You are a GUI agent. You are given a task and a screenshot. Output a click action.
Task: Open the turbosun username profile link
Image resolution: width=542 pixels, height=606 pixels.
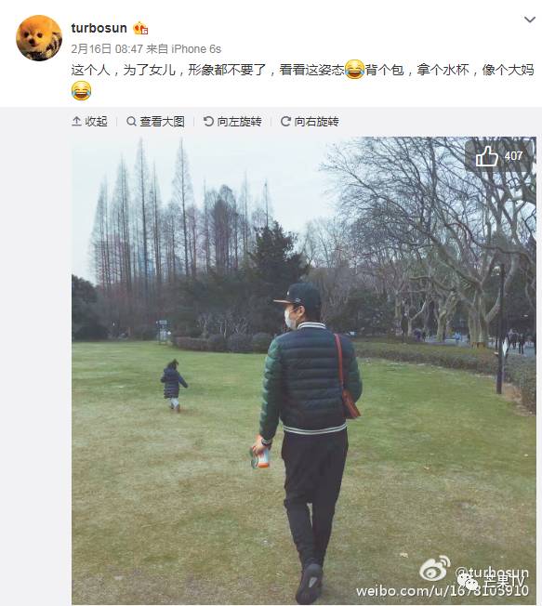(99, 28)
